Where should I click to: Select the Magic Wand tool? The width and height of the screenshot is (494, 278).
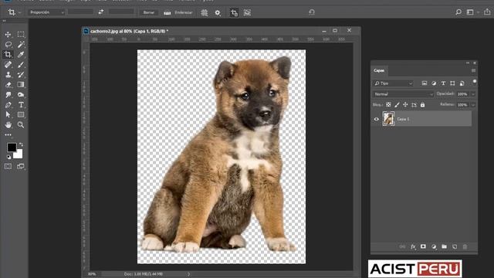[x=21, y=45]
